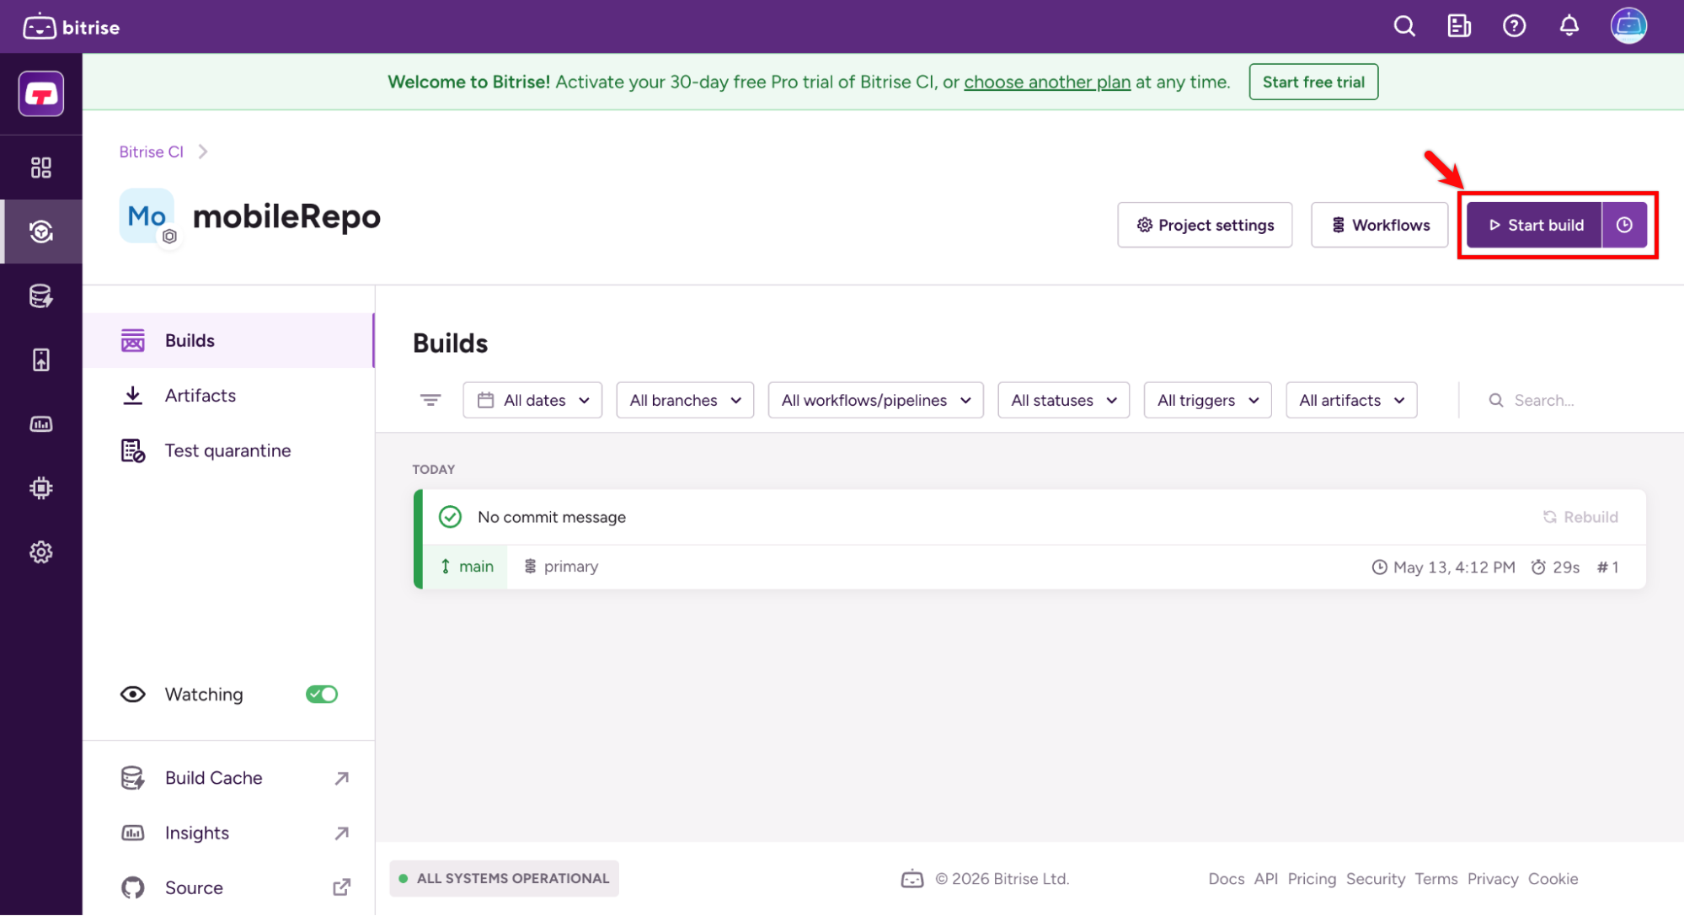Click the Insights external arrow icon

(x=341, y=833)
